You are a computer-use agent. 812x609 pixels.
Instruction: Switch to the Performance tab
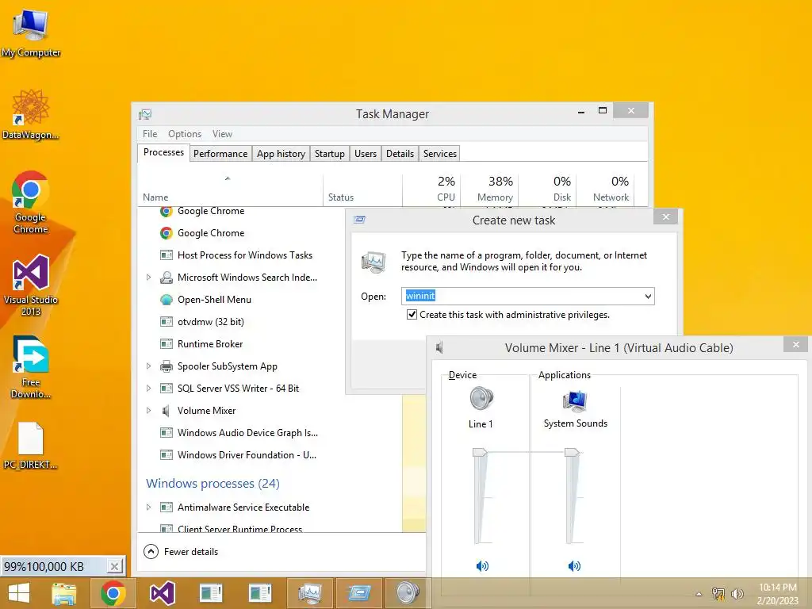tap(220, 154)
